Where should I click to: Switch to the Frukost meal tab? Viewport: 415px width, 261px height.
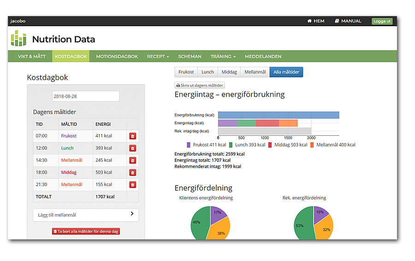point(186,72)
